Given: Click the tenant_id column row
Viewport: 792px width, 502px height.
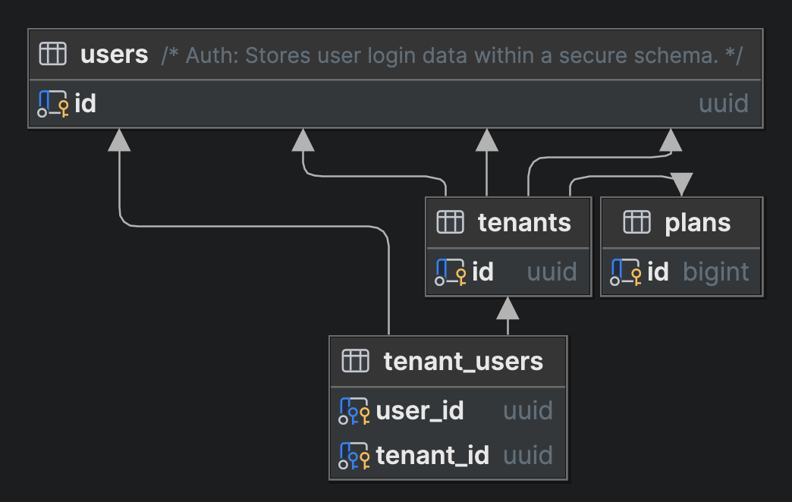Looking at the screenshot, I should click(433, 455).
